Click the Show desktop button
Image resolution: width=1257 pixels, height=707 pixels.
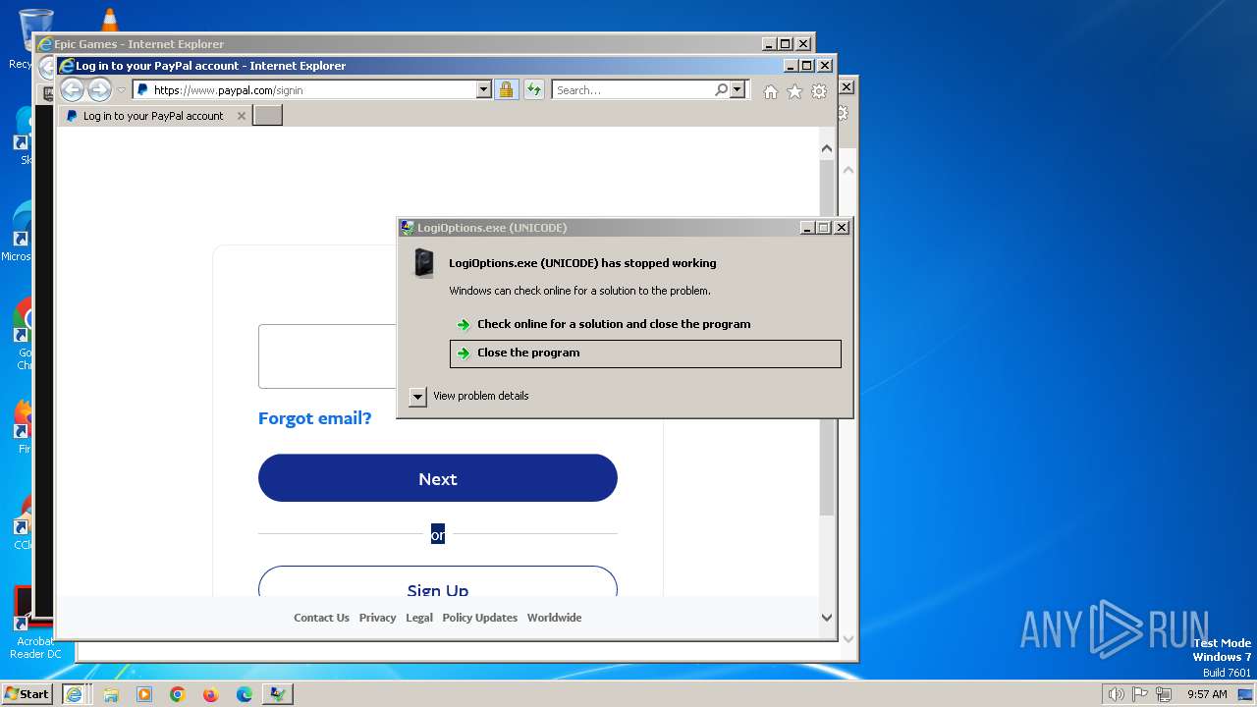click(1245, 694)
